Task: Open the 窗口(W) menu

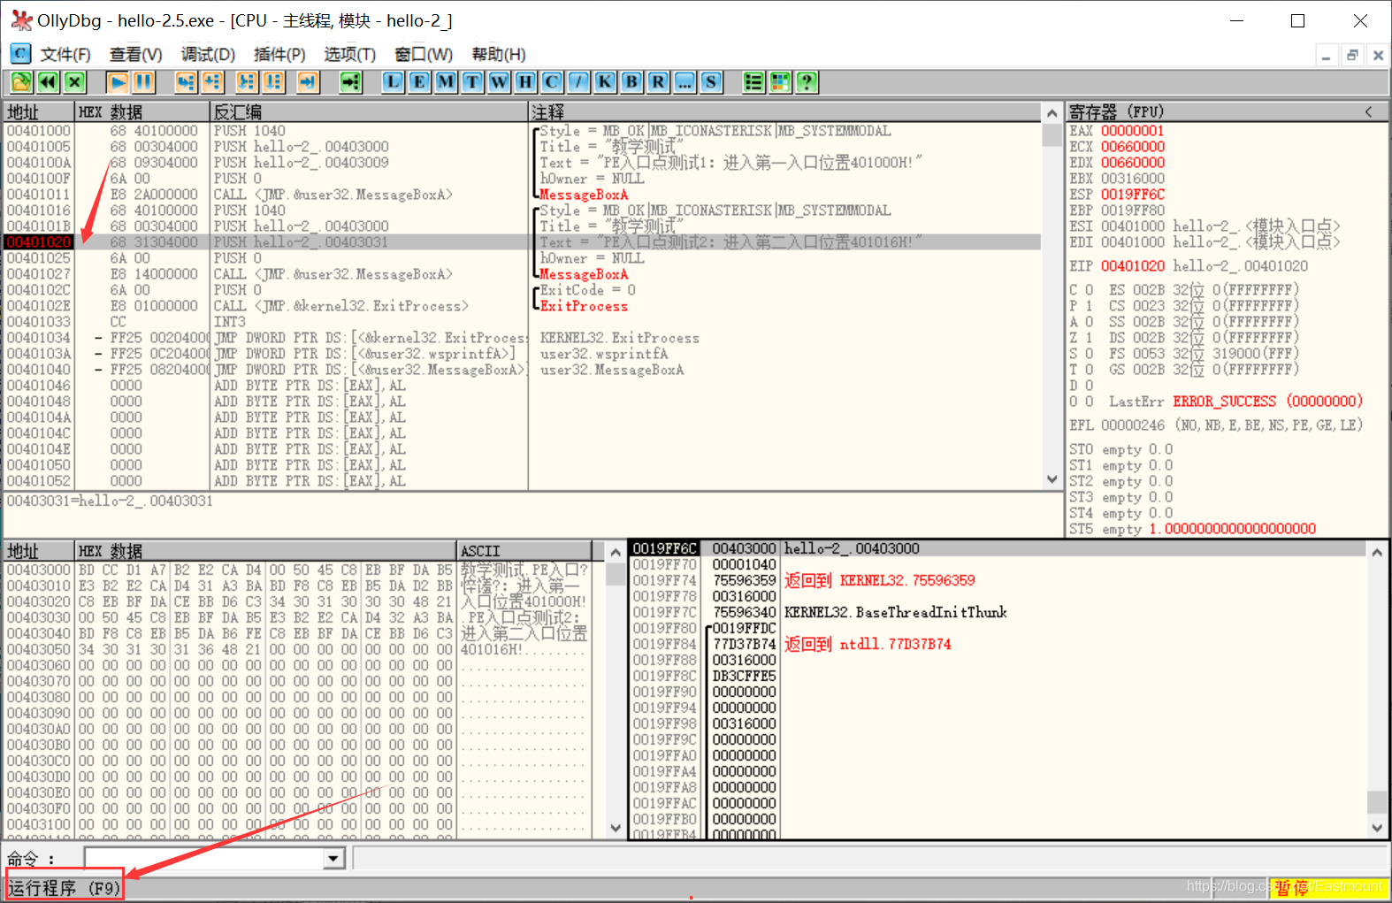Action: click(424, 55)
